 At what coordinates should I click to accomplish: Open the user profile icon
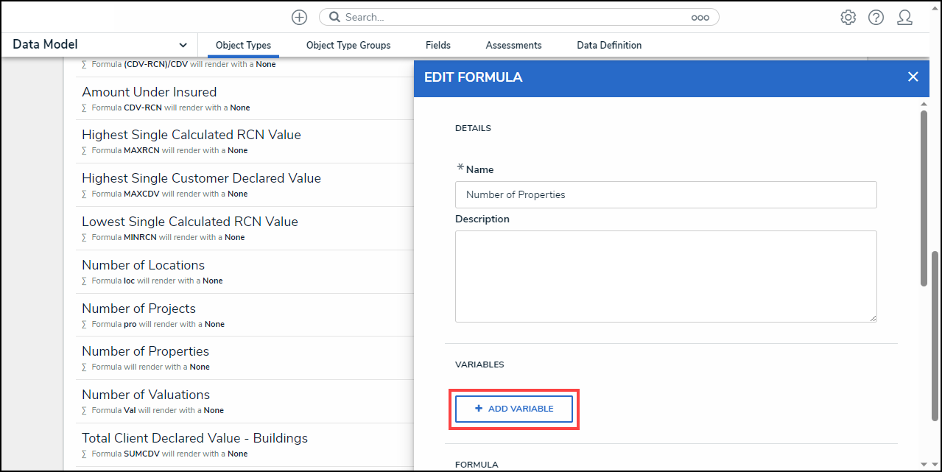[904, 18]
